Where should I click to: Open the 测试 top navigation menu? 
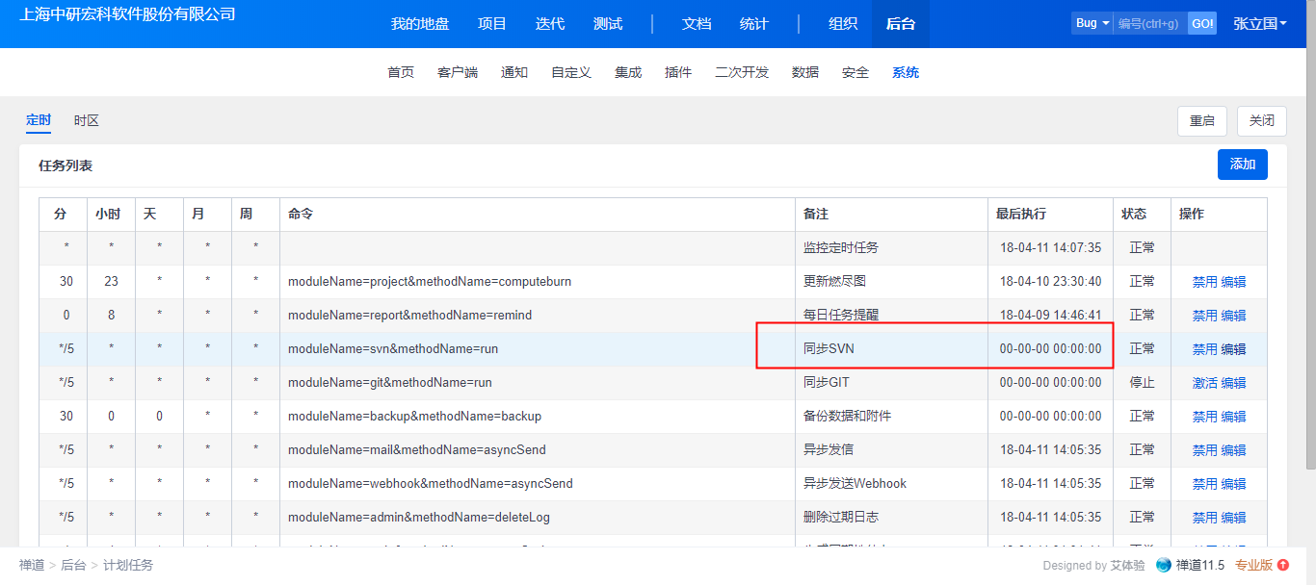pos(607,24)
